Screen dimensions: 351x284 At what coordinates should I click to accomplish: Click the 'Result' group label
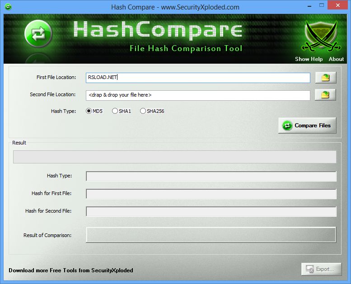(19, 143)
